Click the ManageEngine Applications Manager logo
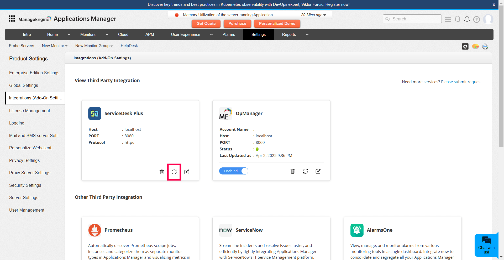 click(x=67, y=19)
